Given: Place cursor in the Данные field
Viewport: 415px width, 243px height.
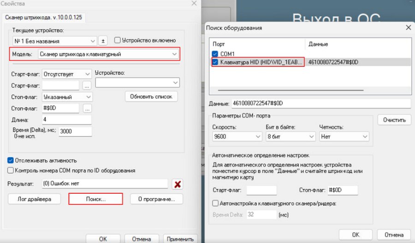Looking at the screenshot, I should click(x=321, y=103).
